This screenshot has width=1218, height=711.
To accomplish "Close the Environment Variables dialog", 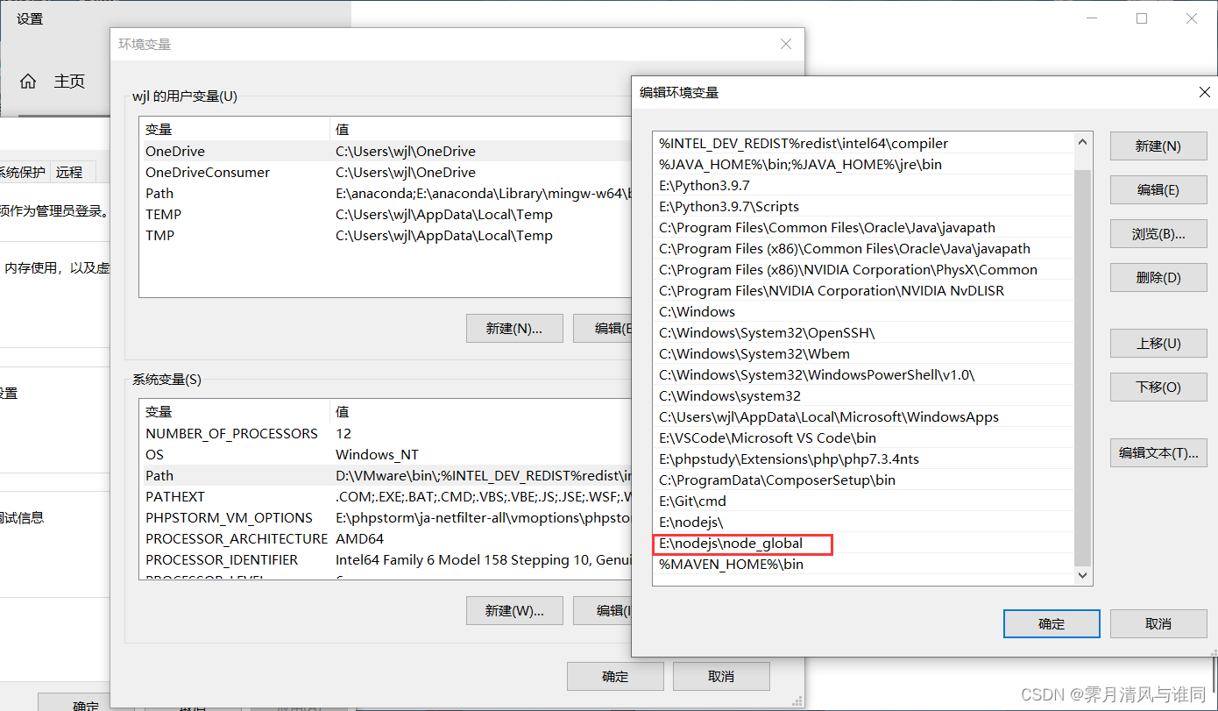I will tap(786, 44).
